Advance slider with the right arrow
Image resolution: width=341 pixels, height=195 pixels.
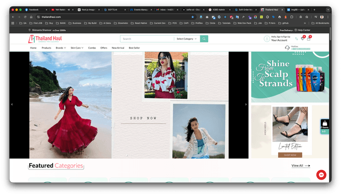pyautogui.click(x=246, y=104)
